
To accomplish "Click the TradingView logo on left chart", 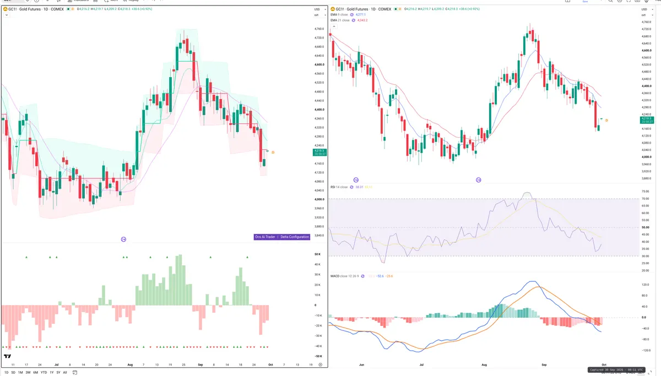I will click(x=8, y=357).
